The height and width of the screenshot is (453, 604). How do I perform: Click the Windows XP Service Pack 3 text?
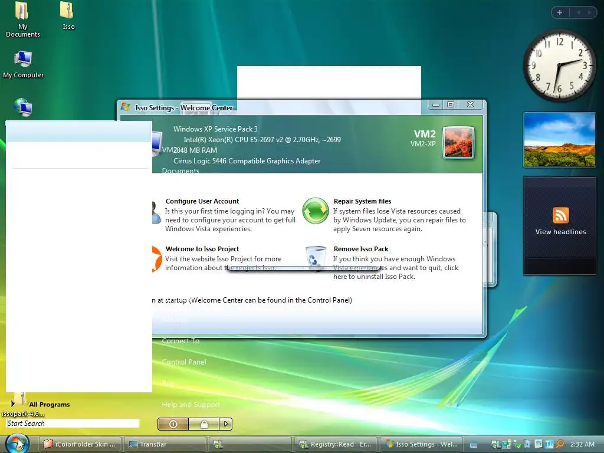[215, 129]
